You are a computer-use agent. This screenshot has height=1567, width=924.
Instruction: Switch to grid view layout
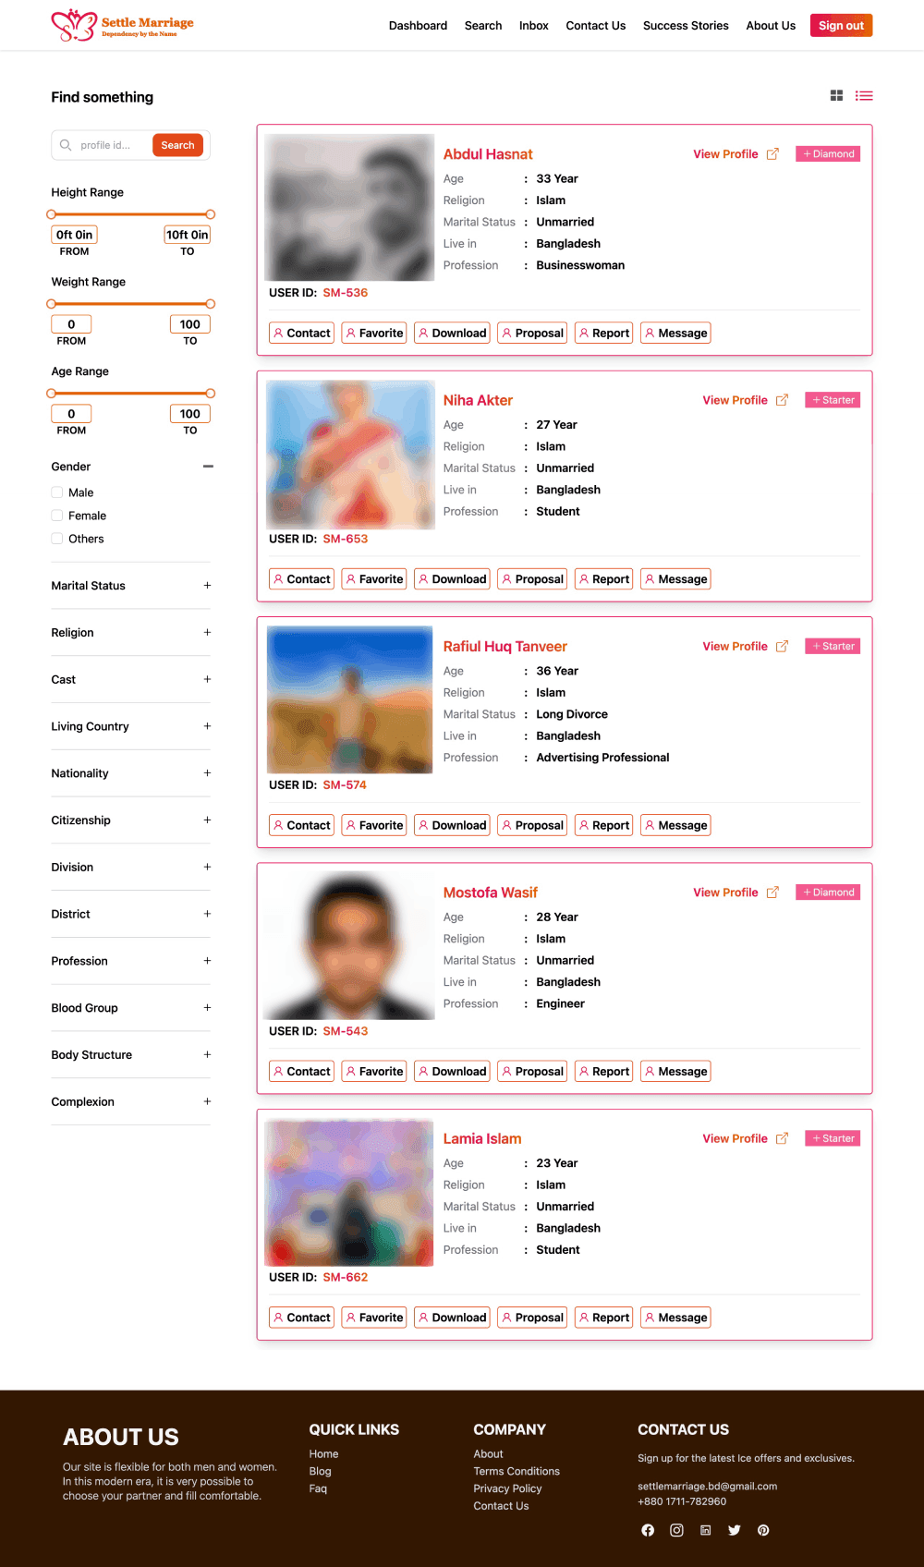coord(836,96)
